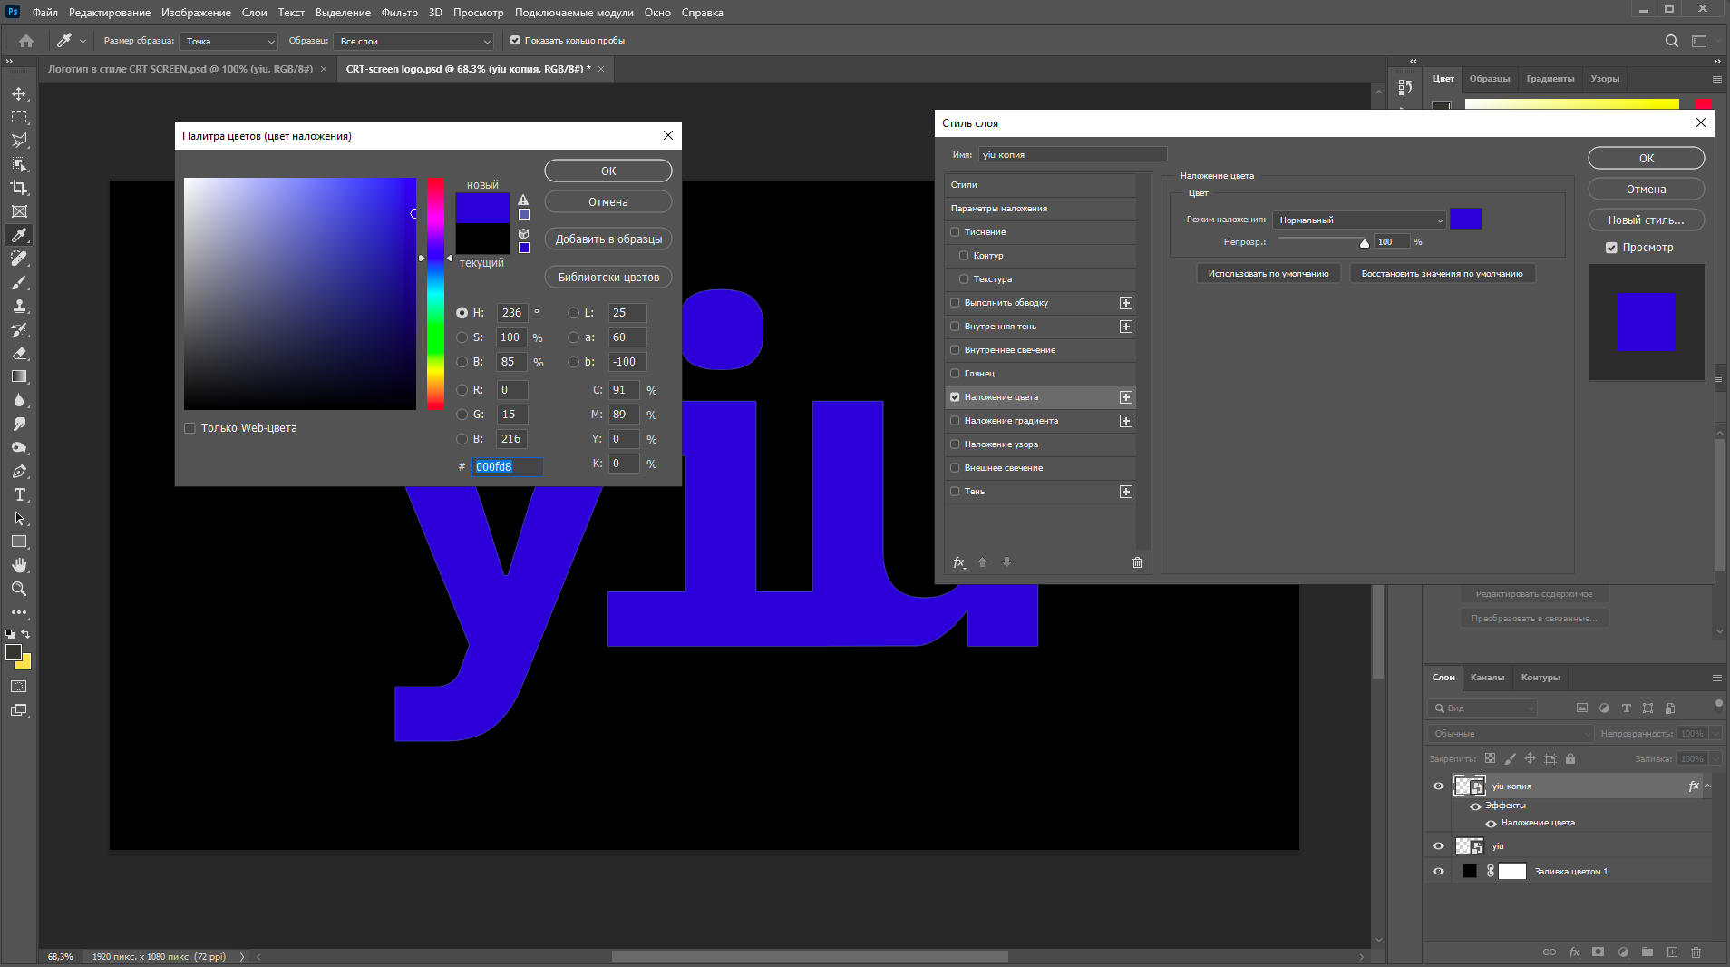
Task: Cancel the Layer Style dialog
Action: click(x=1646, y=190)
